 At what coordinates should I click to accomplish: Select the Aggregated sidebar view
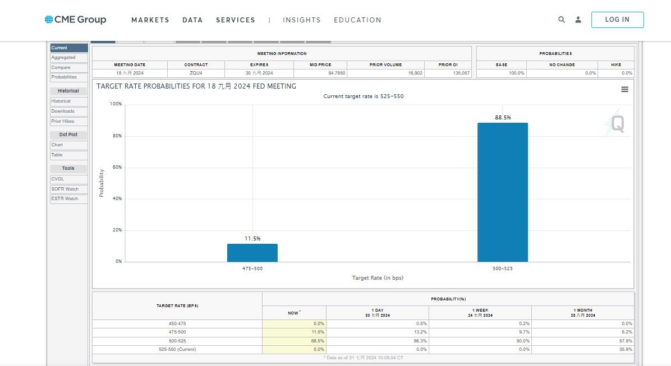click(68, 57)
